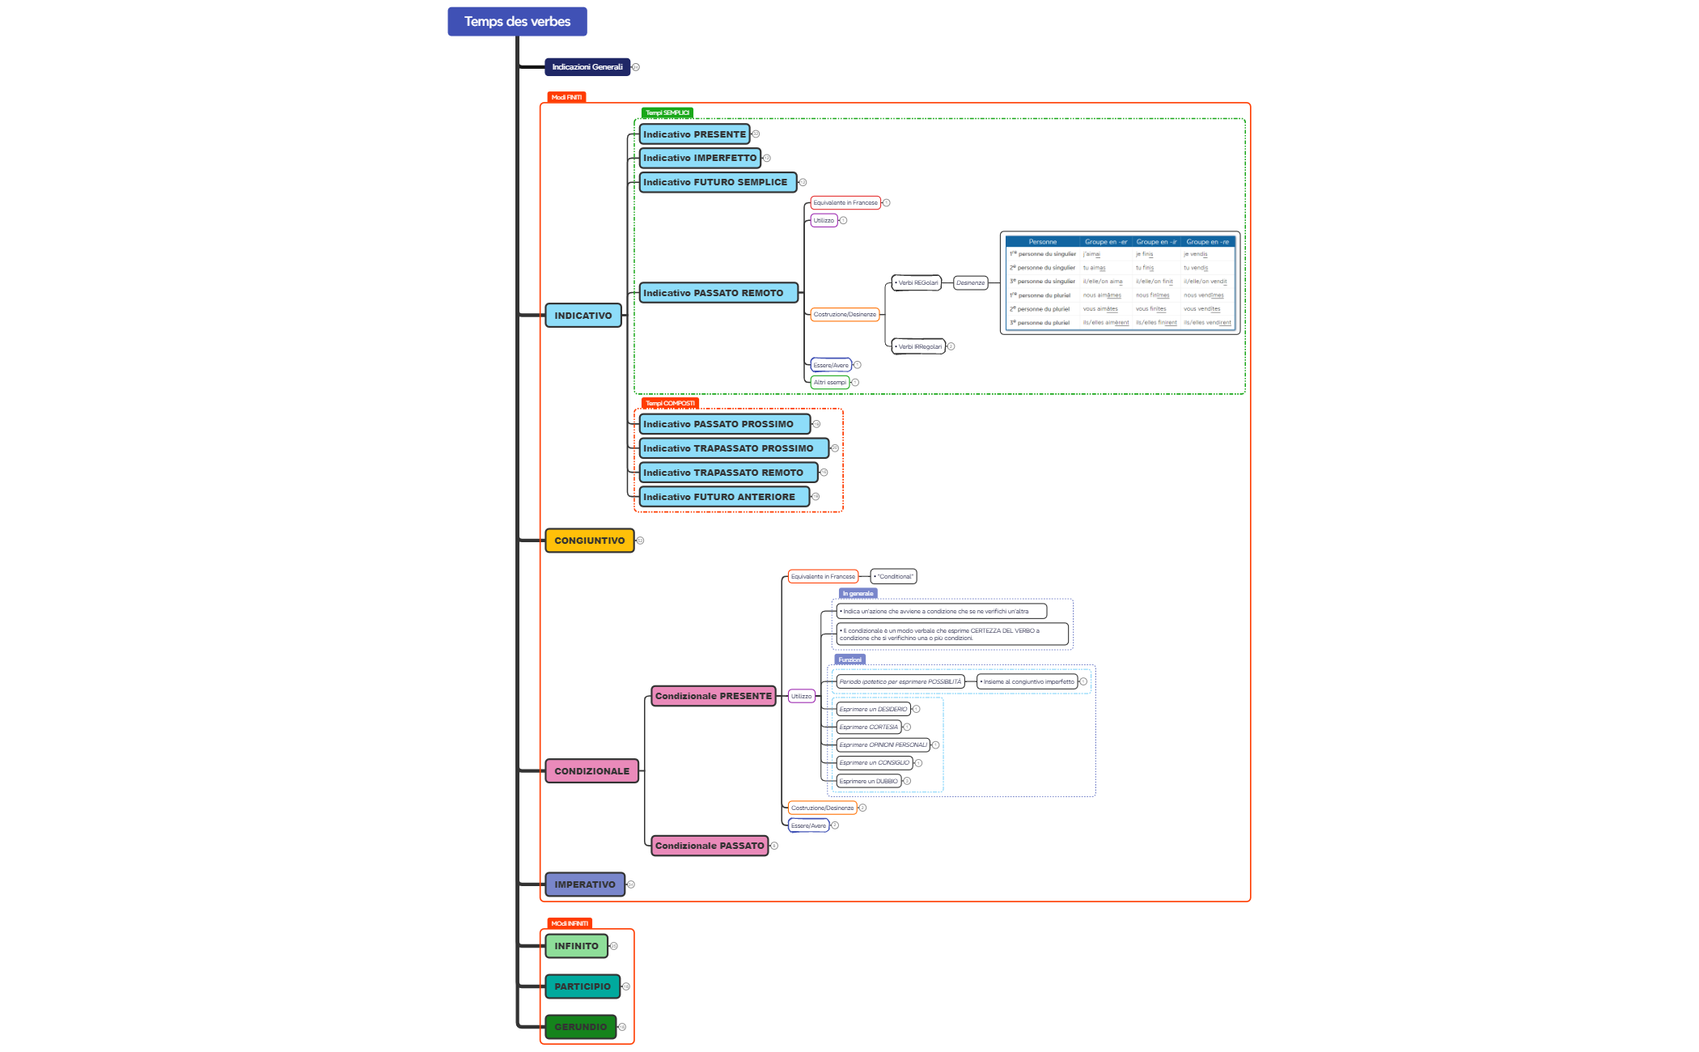The width and height of the screenshot is (1699, 1052).
Task: Select the Modi FINITI boundary tag
Action: click(566, 97)
